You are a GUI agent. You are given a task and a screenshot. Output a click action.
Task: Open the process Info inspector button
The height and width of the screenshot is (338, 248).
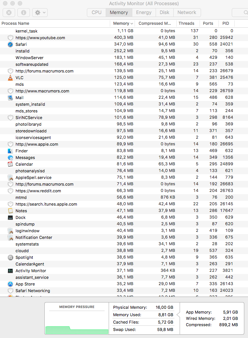coord(24,13)
